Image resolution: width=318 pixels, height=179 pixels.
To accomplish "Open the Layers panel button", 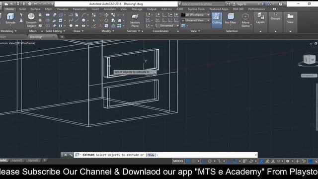I will point(260,18).
